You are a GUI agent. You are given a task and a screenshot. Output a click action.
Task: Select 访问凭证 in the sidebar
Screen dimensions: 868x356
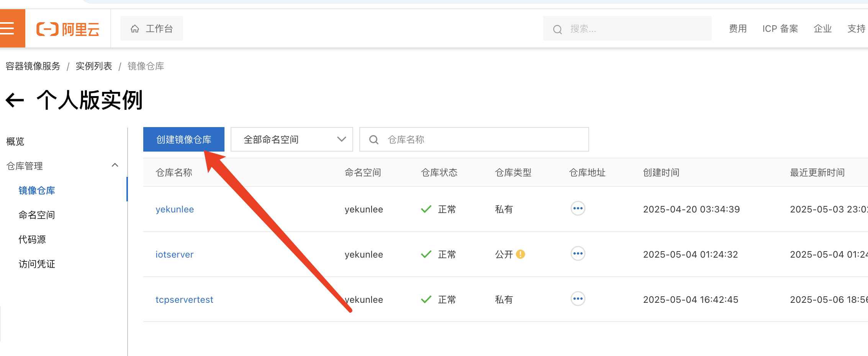pos(37,264)
